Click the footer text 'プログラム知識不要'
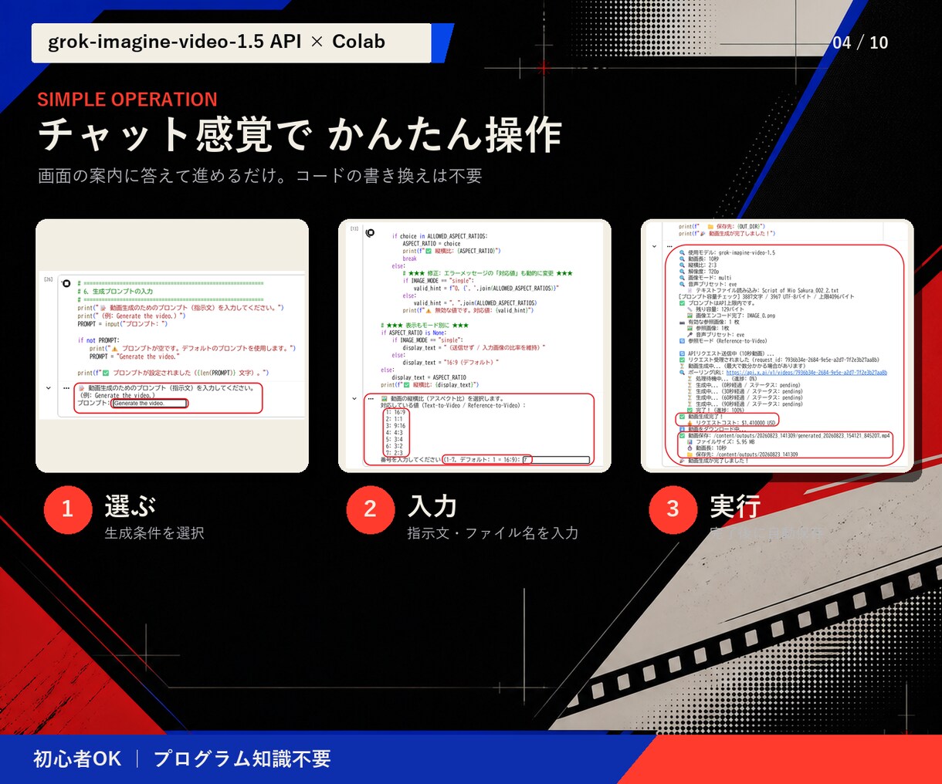942x784 pixels. (242, 759)
